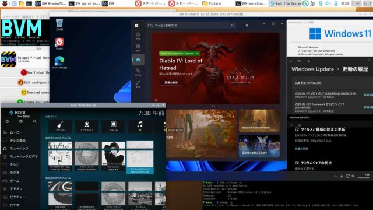The width and height of the screenshot is (373, 210).
Task: Open Microsoft Store Home icon
Action: click(x=138, y=36)
